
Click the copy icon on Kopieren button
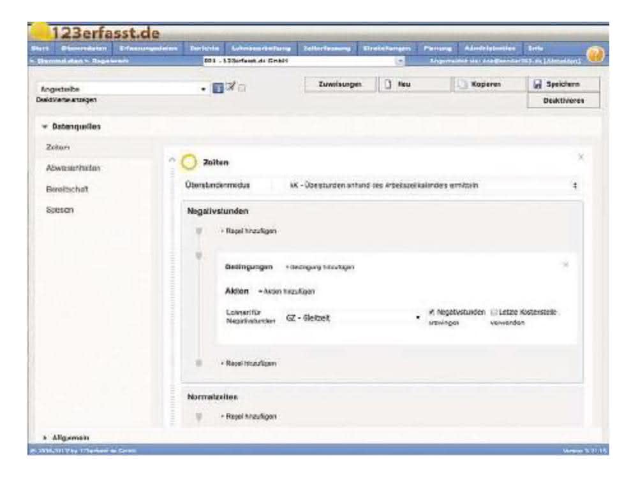point(462,84)
